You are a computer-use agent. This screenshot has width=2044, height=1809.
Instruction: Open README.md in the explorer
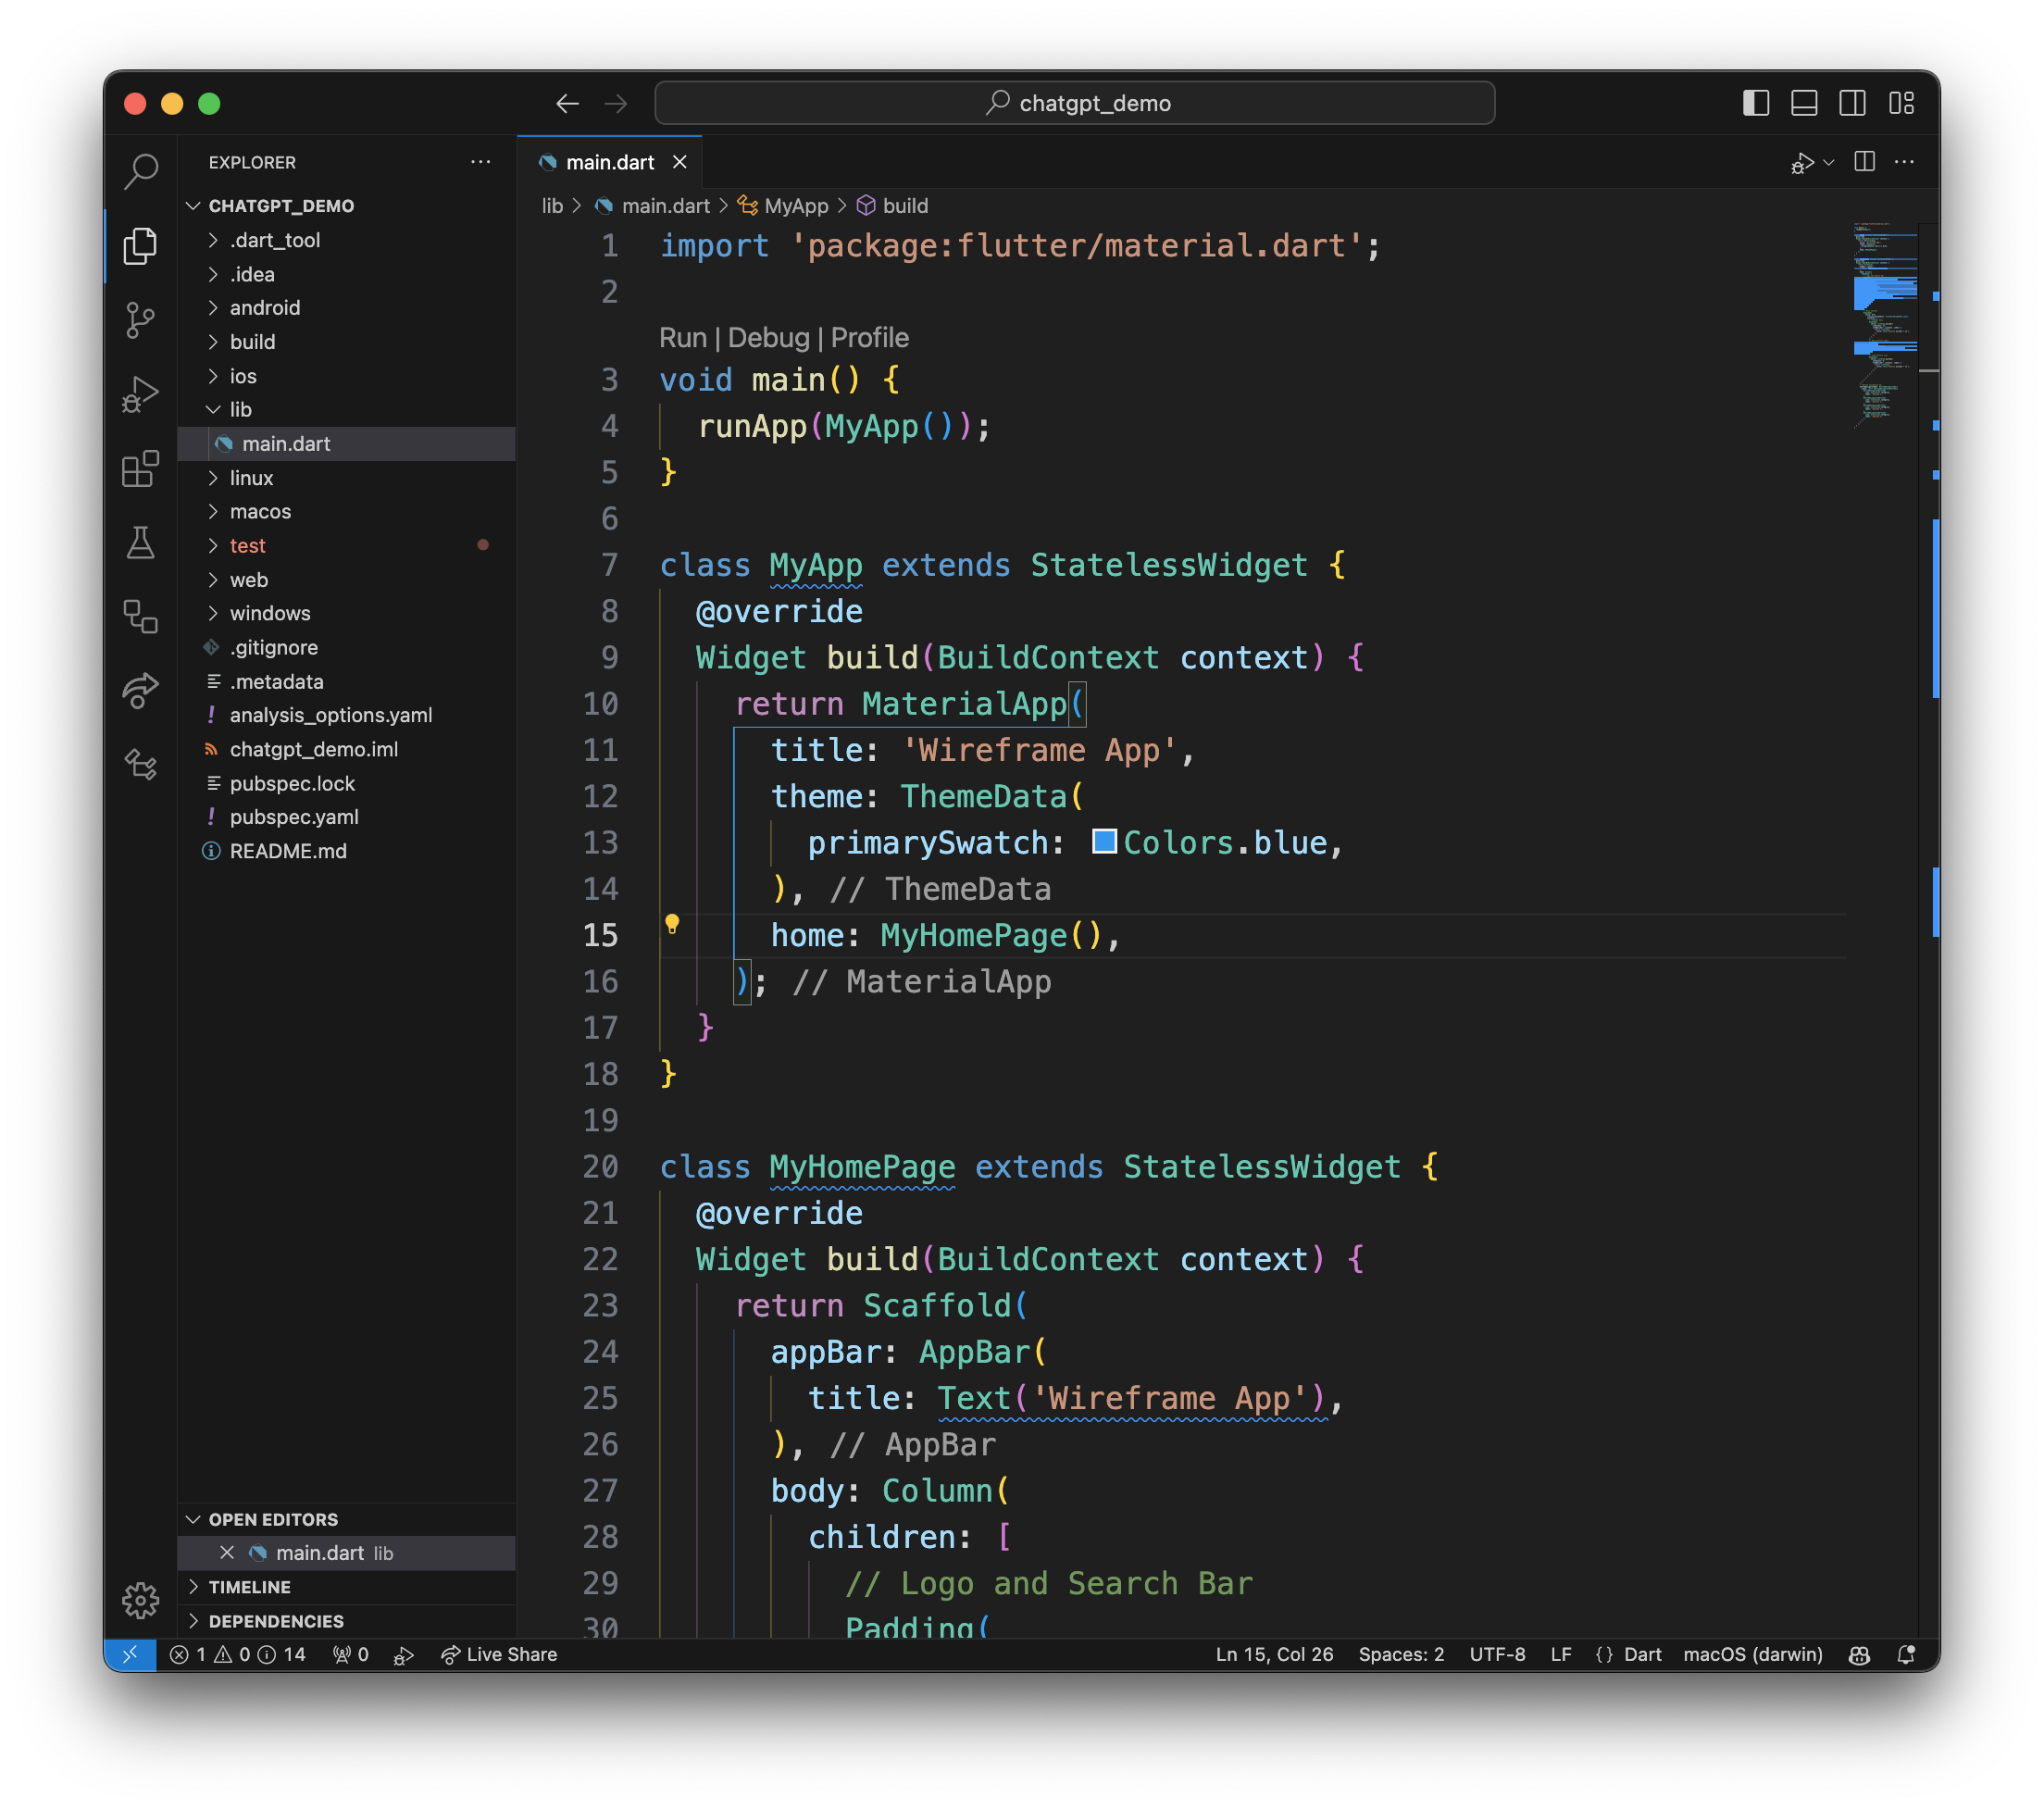click(x=346, y=851)
